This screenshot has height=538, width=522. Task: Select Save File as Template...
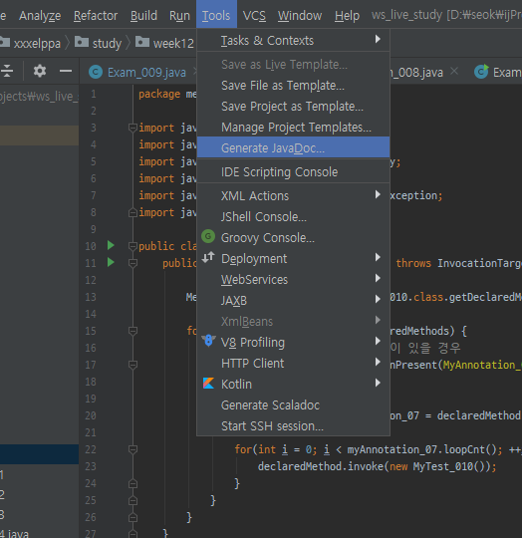293,85
